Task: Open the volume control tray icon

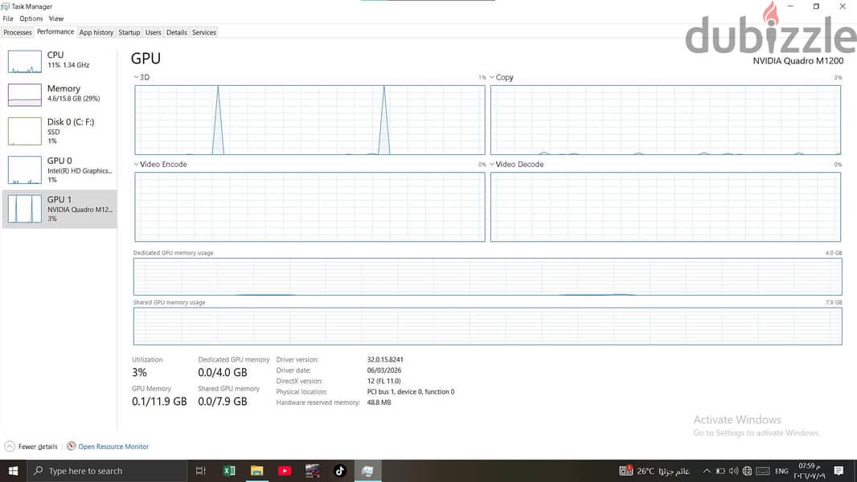Action: (733, 471)
